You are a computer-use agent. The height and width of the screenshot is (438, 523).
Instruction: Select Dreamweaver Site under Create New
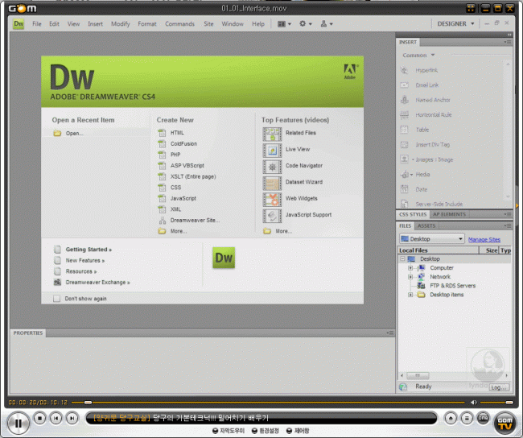194,220
